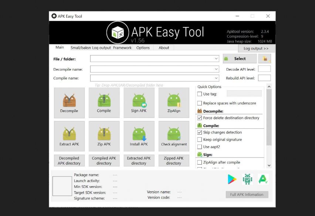
Task: Click the APK icon preview box
Action: [62, 186]
